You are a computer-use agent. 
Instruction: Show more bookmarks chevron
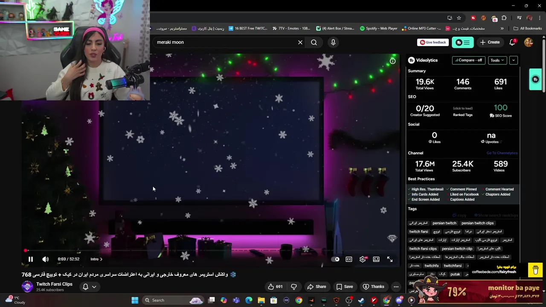(x=502, y=29)
